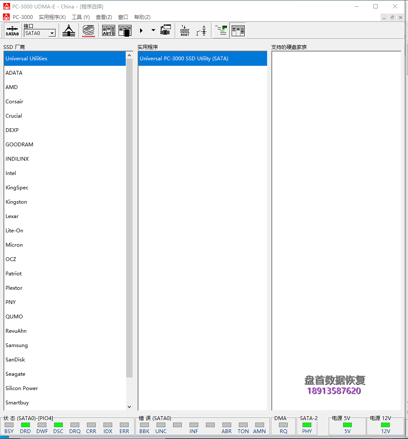408x439 pixels.
Task: Open the 实用程序(X) menu
Action: tap(52, 17)
